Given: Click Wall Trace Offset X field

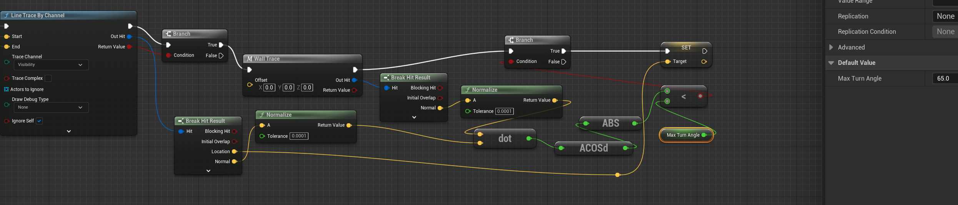Looking at the screenshot, I should [269, 88].
